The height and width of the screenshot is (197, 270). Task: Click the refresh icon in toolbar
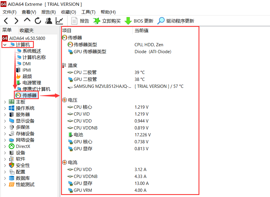pyautogui.click(x=38, y=21)
